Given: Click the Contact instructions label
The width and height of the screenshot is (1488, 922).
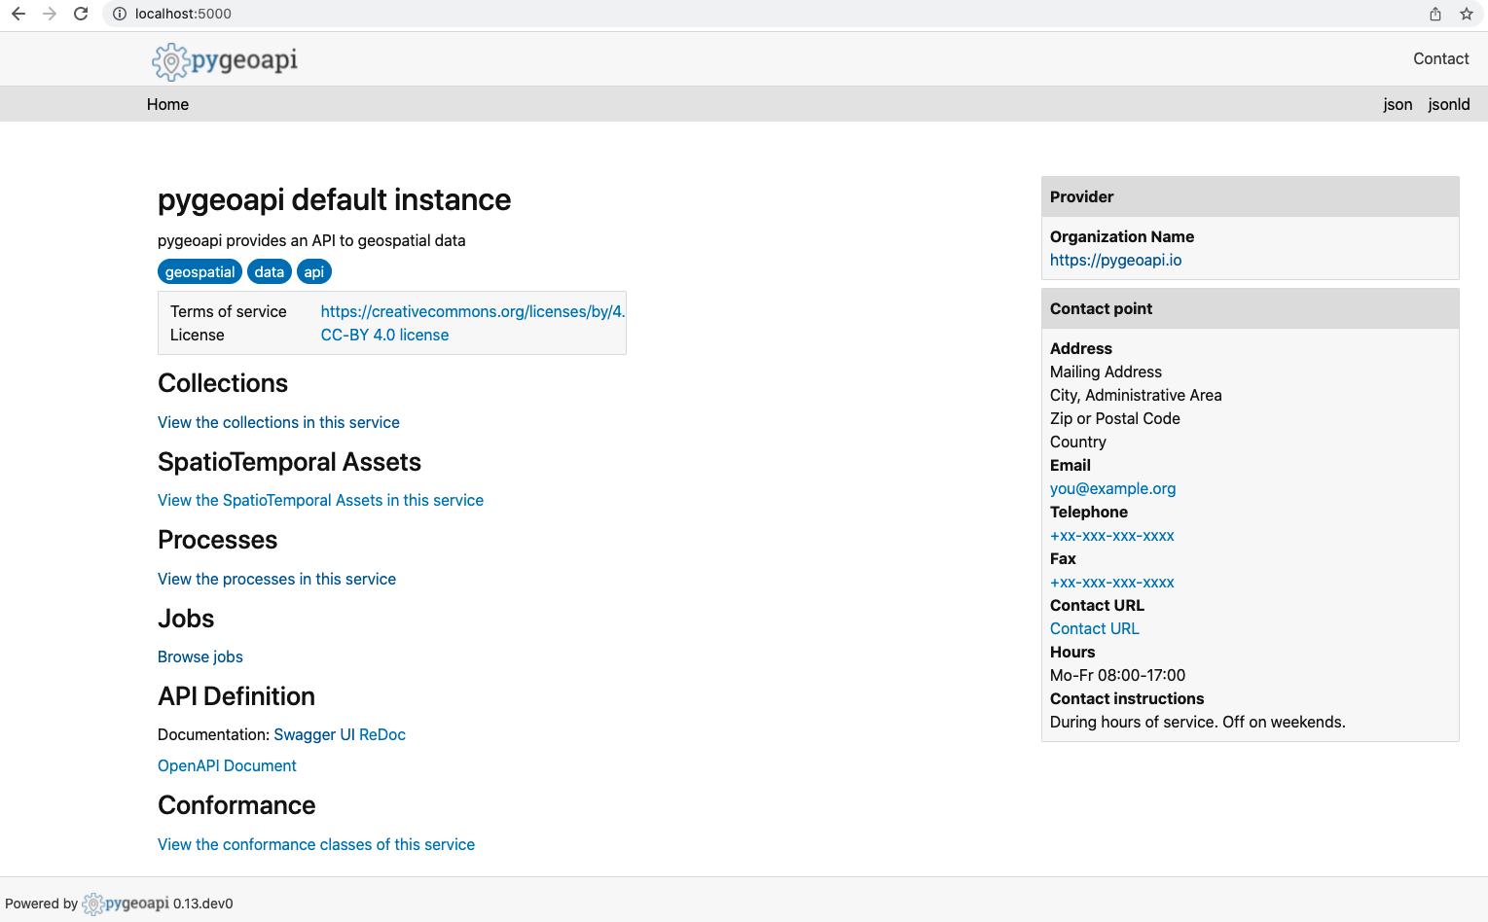Looking at the screenshot, I should (1126, 698).
